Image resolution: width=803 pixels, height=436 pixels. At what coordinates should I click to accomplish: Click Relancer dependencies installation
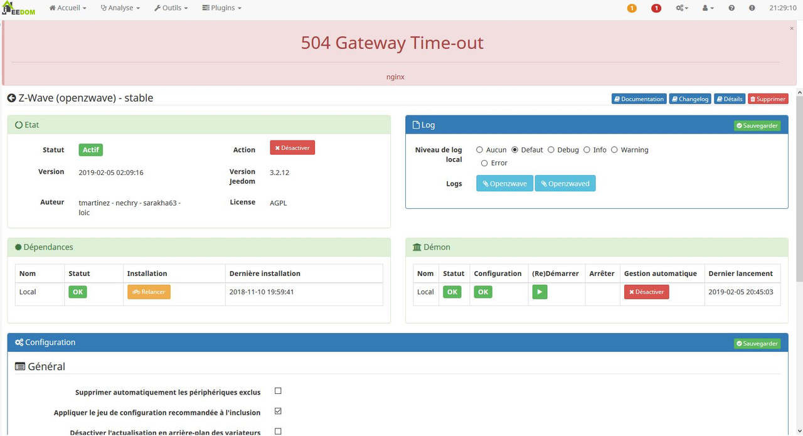coord(149,292)
